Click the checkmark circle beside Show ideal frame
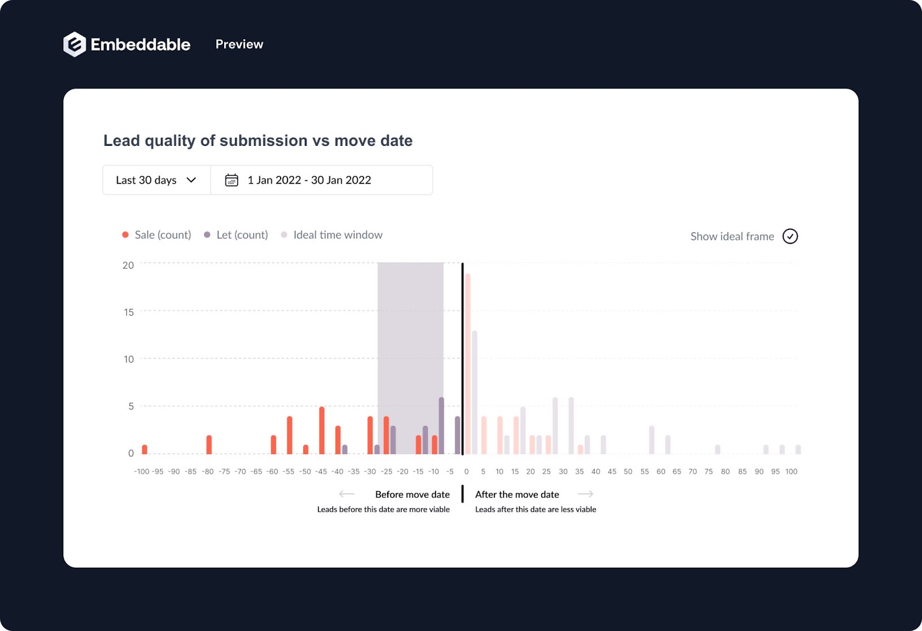Screen dimensions: 922x631 point(791,236)
